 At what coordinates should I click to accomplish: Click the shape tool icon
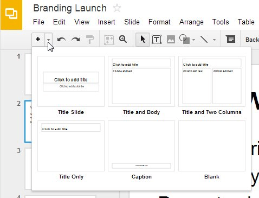[x=184, y=39]
